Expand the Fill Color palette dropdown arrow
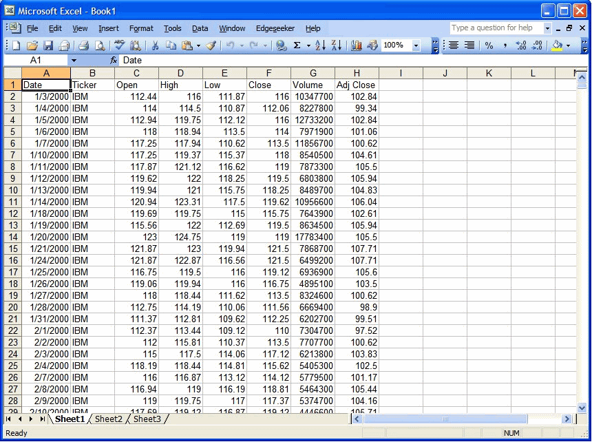 click(568, 46)
